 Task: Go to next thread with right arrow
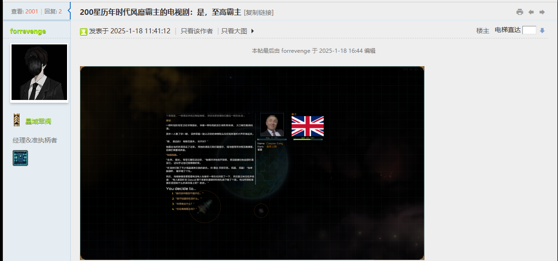(x=542, y=12)
